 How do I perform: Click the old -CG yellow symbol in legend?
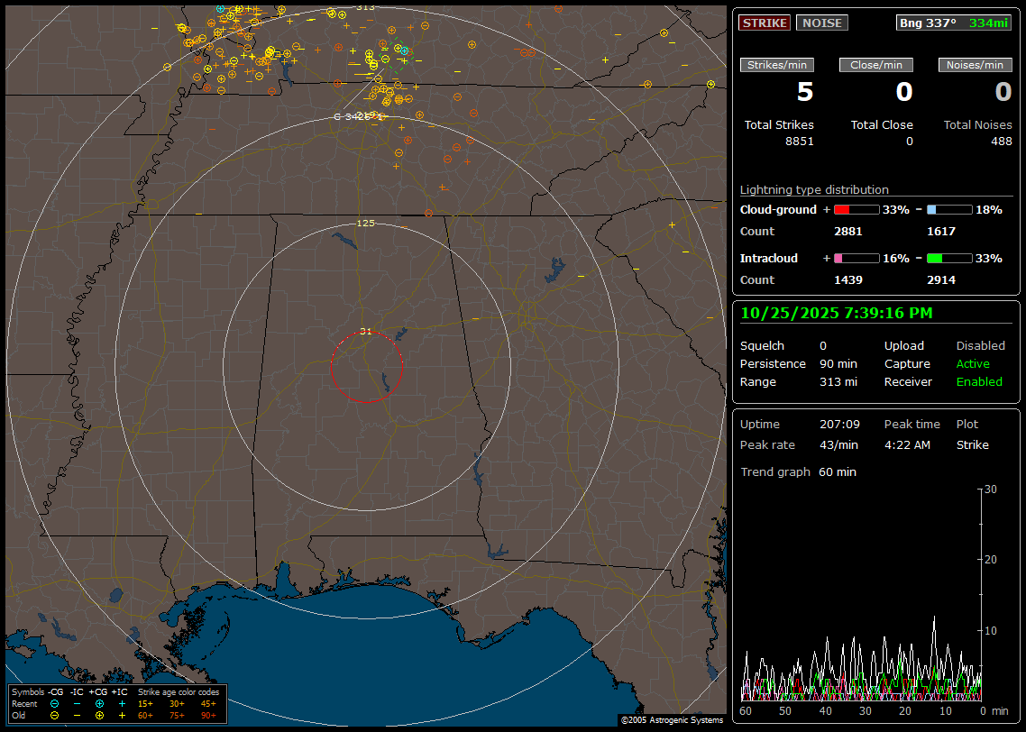[x=55, y=715]
